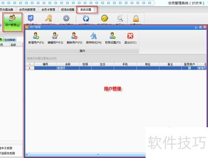The image size is (208, 158).
Task: Select the 管理员 name cell in row 1
Action: [x=68, y=68]
